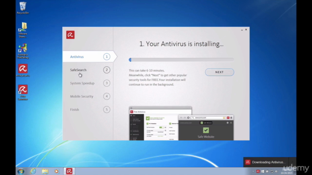Image resolution: width=312 pixels, height=175 pixels.
Task: Click the Avira taskbar button
Action: [x=69, y=171]
